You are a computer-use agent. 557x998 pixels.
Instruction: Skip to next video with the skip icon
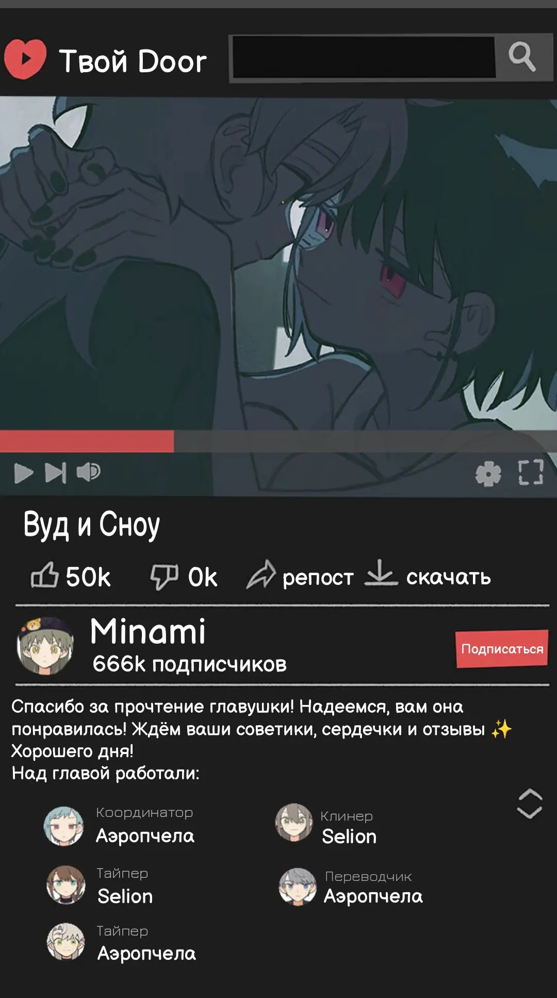point(56,472)
